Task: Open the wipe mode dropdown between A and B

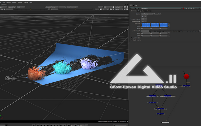Action: (62, 7)
